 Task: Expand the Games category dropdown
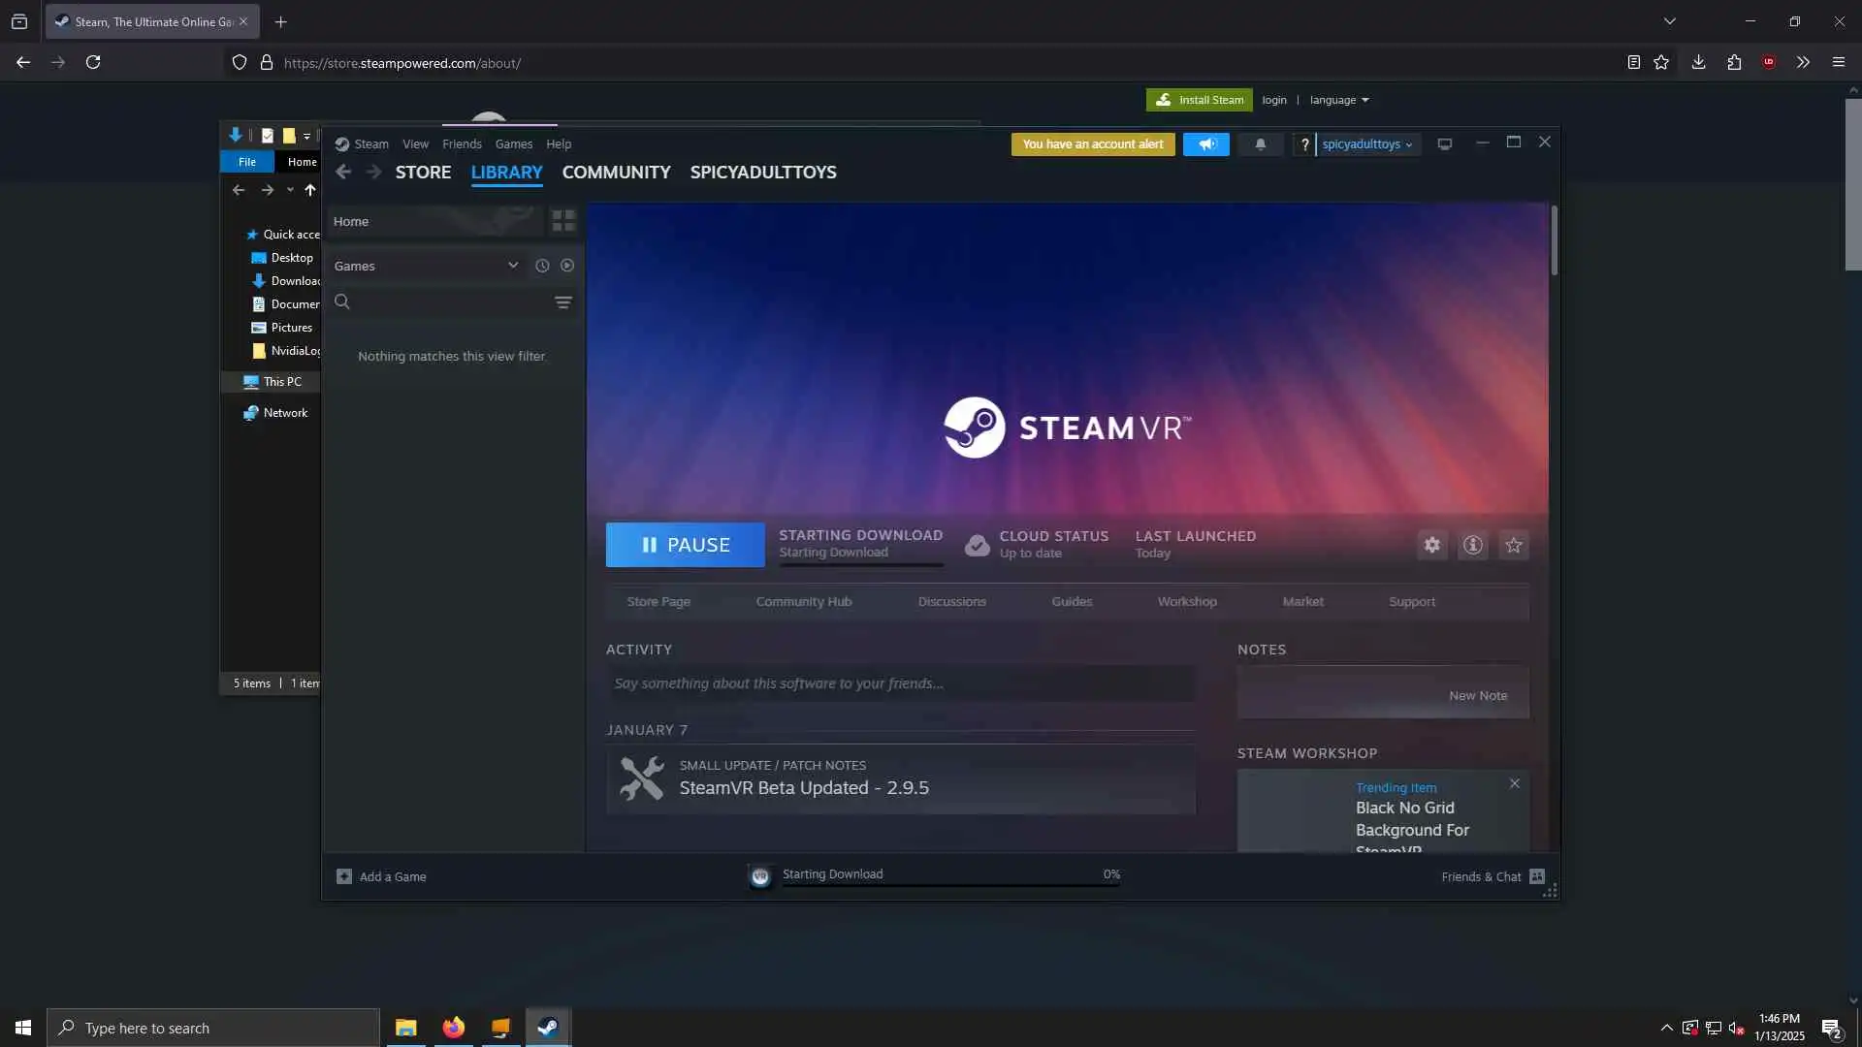513,266
